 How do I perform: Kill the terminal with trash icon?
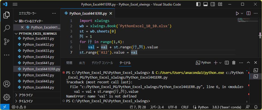tap(234, 63)
